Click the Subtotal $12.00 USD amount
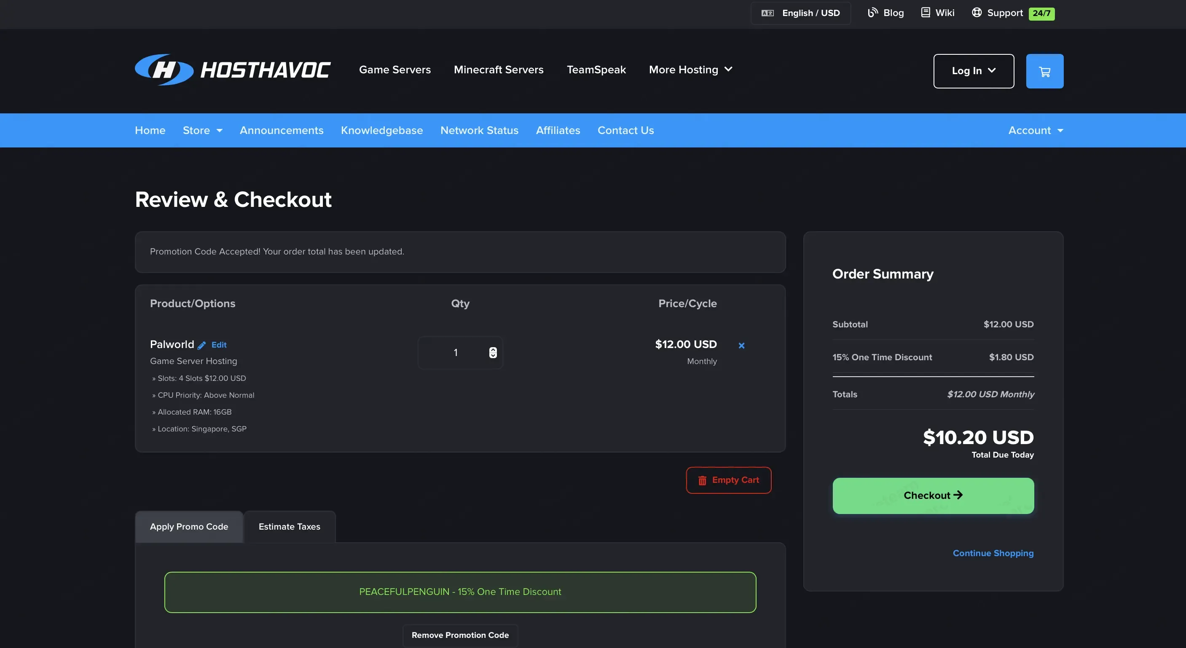The width and height of the screenshot is (1186, 648). 1009,324
